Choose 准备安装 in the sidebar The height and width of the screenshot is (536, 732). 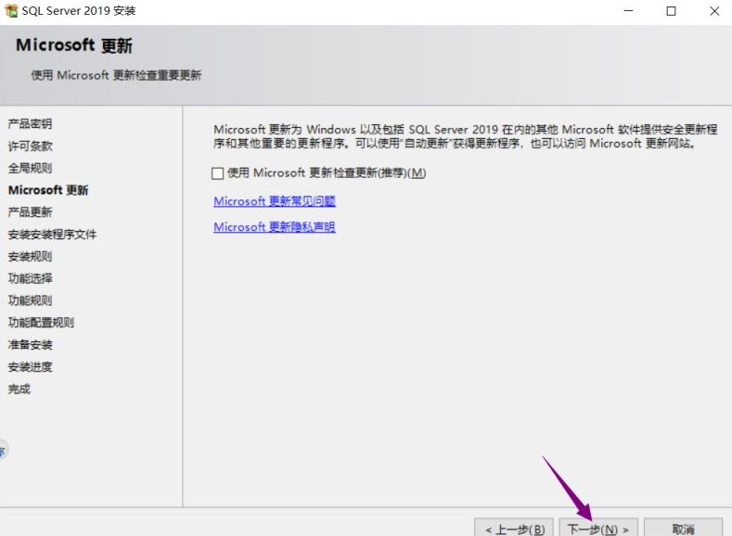[x=30, y=345]
